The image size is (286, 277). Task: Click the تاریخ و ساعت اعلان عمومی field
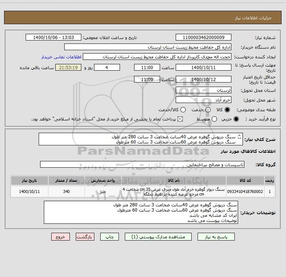53,37
